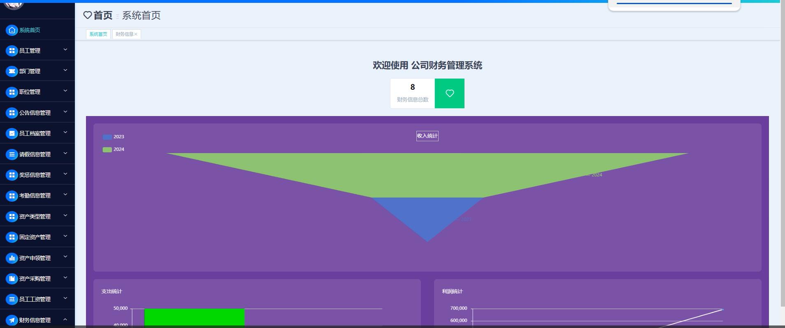Click the green 2024 legend swatch
The image size is (785, 328).
coord(107,149)
